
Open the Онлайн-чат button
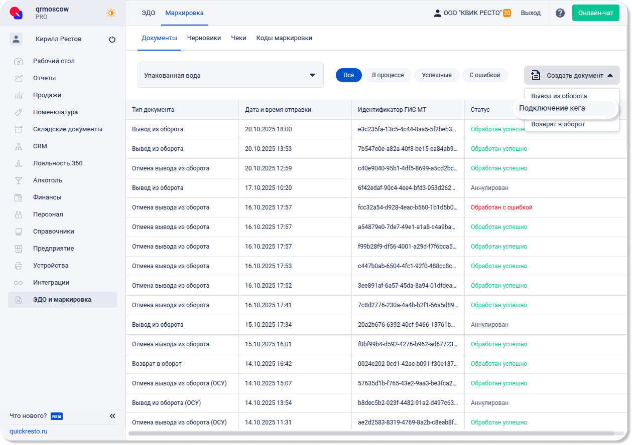595,13
